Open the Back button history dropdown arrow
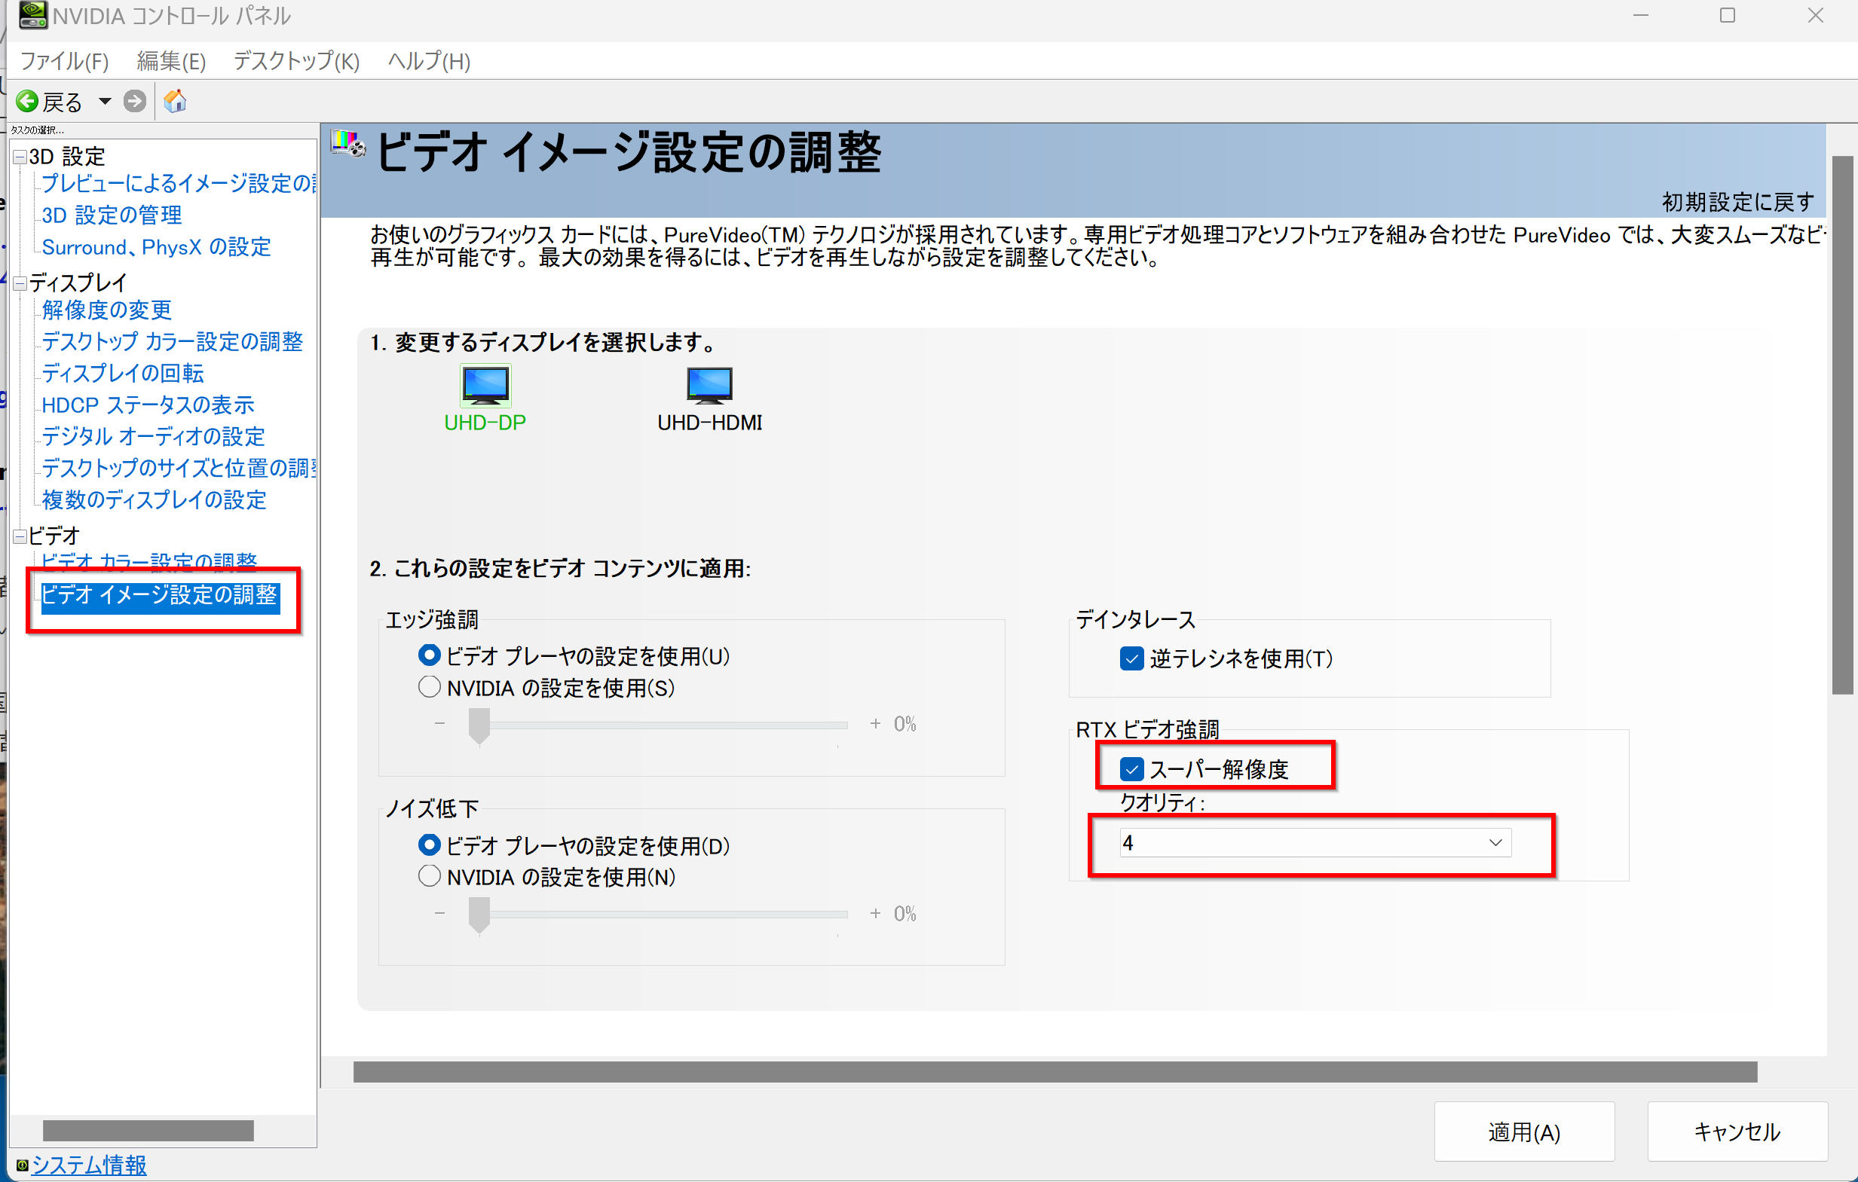The image size is (1858, 1182). 105,101
